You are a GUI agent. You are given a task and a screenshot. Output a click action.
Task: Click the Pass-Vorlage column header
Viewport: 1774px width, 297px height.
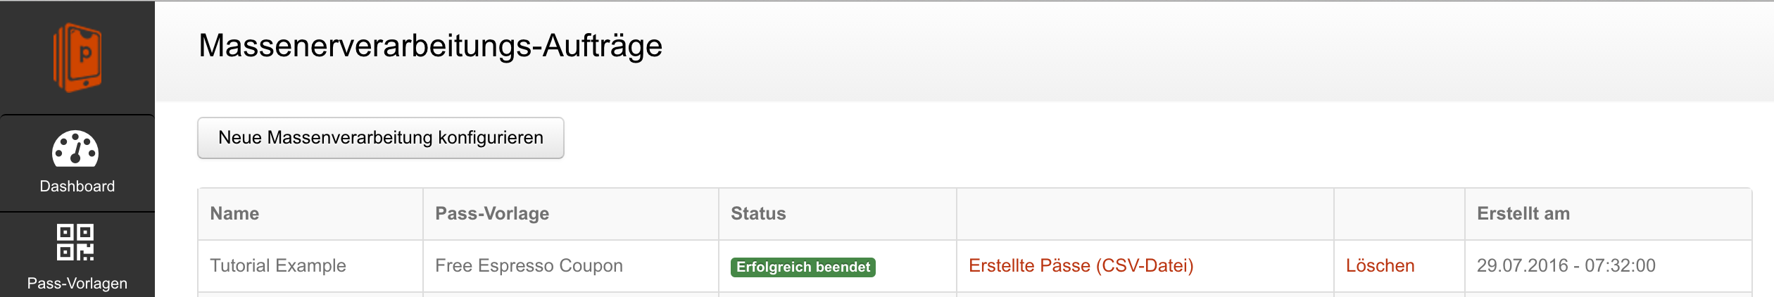(492, 214)
